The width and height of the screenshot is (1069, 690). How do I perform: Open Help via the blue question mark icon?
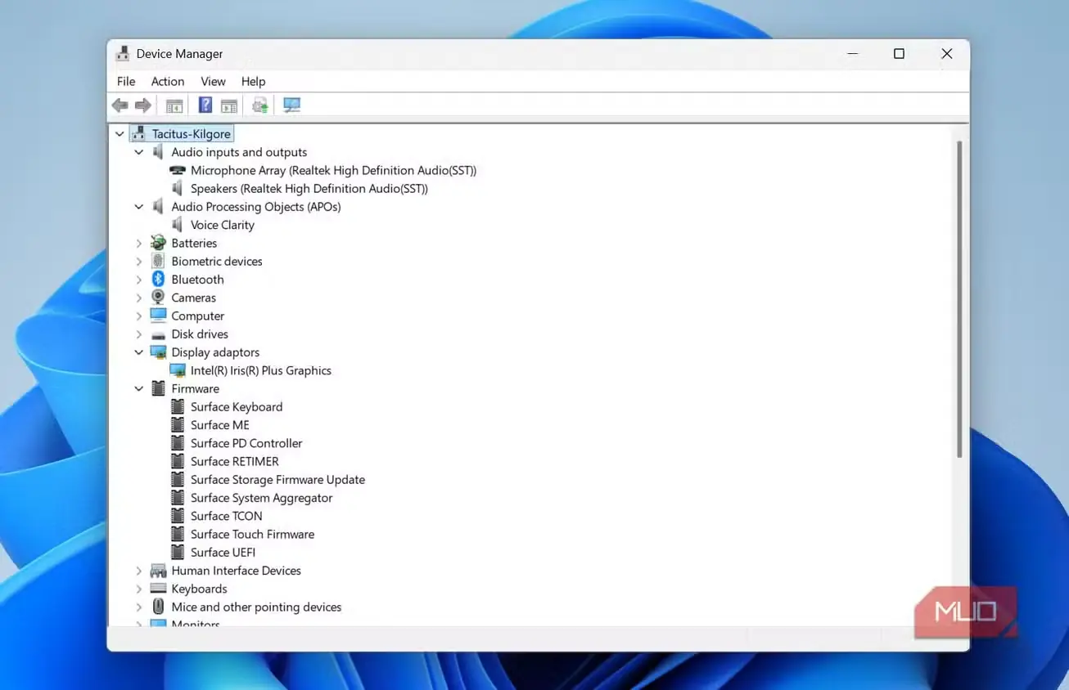[205, 105]
